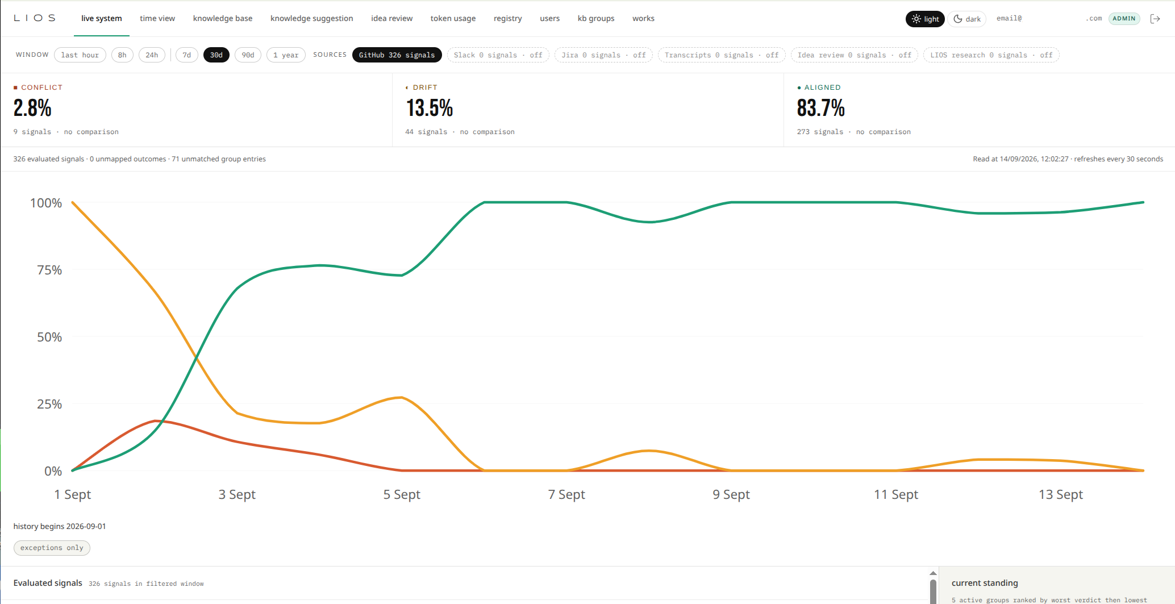Select the 24h window
This screenshot has width=1175, height=604.
click(x=152, y=55)
